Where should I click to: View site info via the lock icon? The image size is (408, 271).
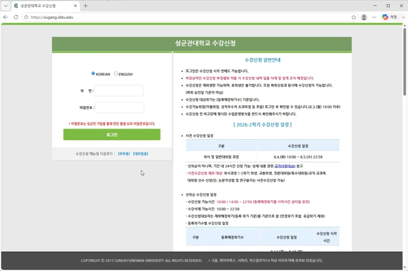click(x=26, y=17)
